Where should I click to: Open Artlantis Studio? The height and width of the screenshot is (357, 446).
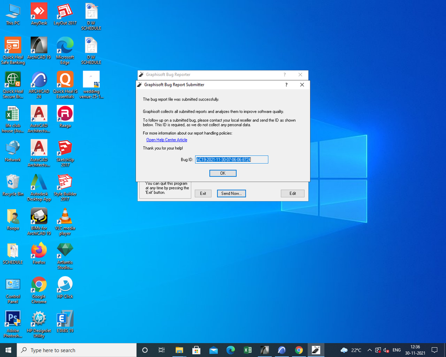pyautogui.click(x=65, y=252)
